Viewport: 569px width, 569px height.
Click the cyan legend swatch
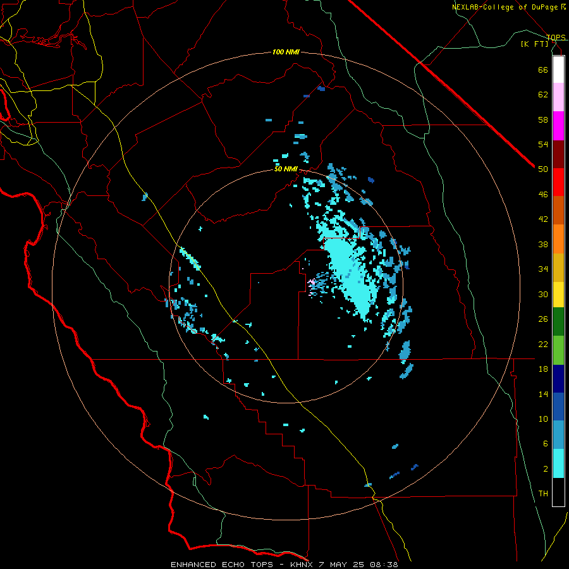coord(558,463)
